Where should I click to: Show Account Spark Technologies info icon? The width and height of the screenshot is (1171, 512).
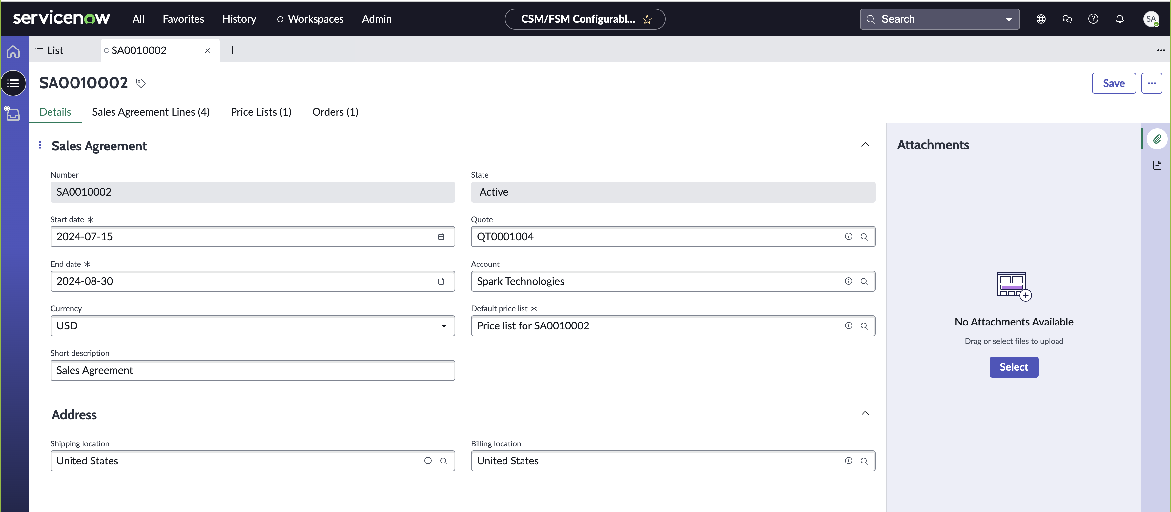click(x=848, y=281)
